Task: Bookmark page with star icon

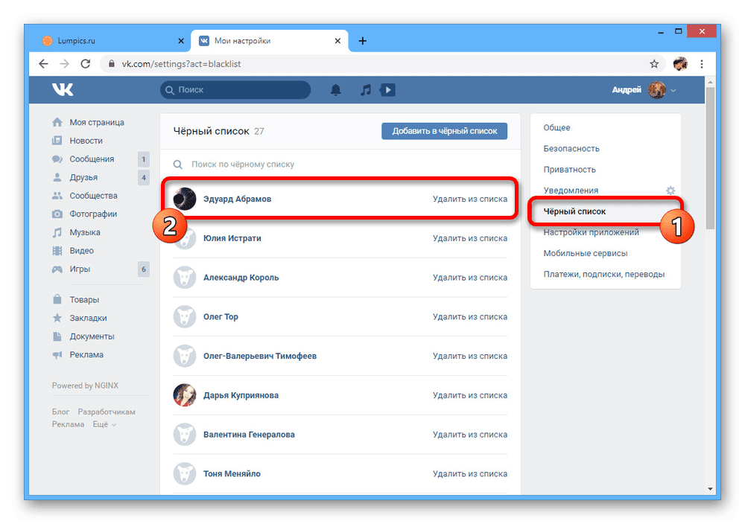Action: coord(654,64)
